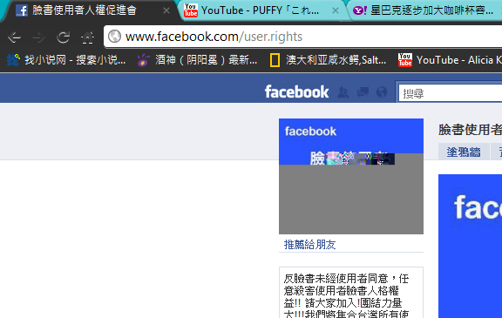This screenshot has height=318, width=502.
Task: Click YouTube favicon on PUFFY tab
Action: point(191,10)
